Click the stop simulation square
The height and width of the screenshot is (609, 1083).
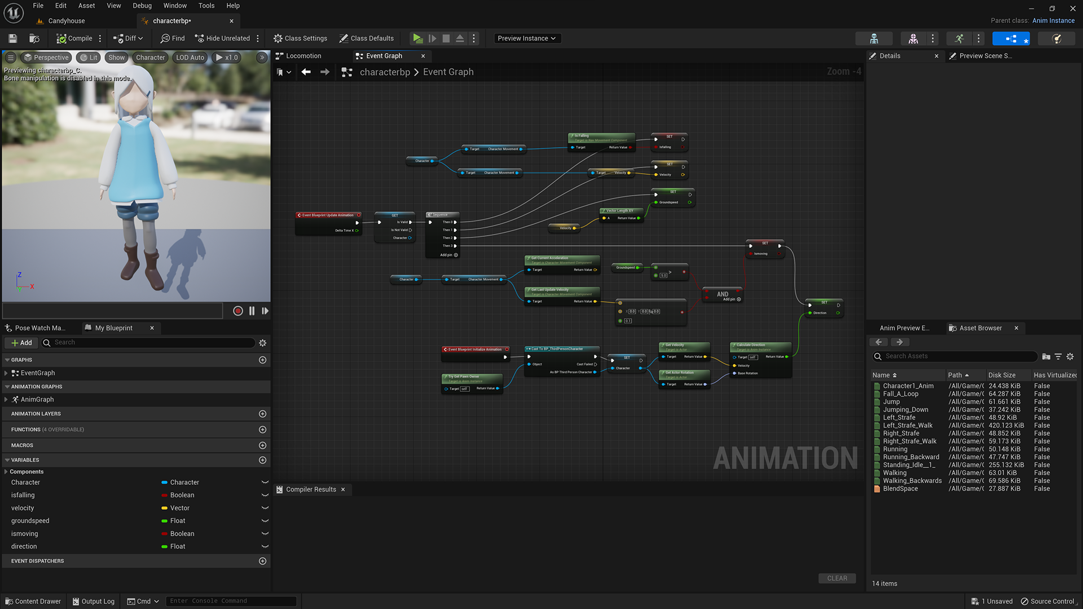coord(446,38)
